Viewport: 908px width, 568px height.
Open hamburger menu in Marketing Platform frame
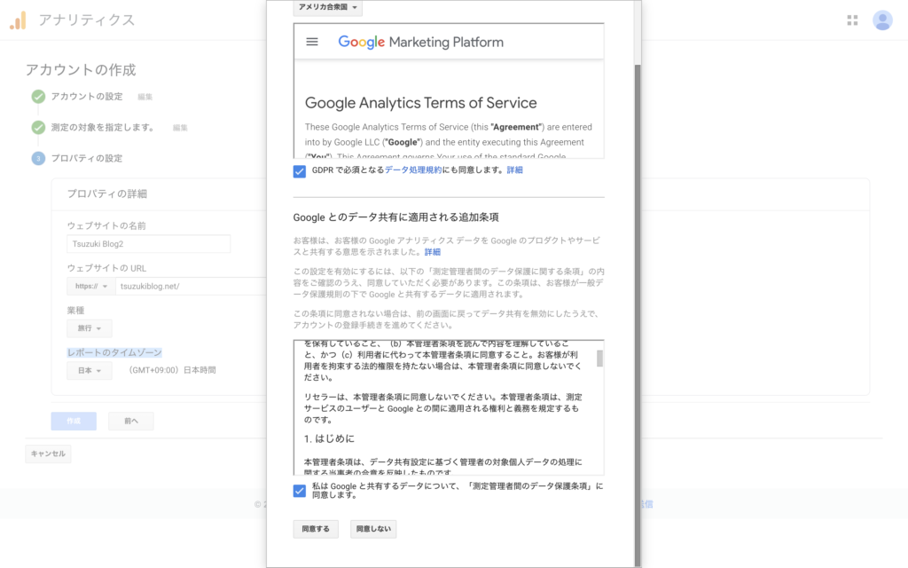click(x=312, y=42)
